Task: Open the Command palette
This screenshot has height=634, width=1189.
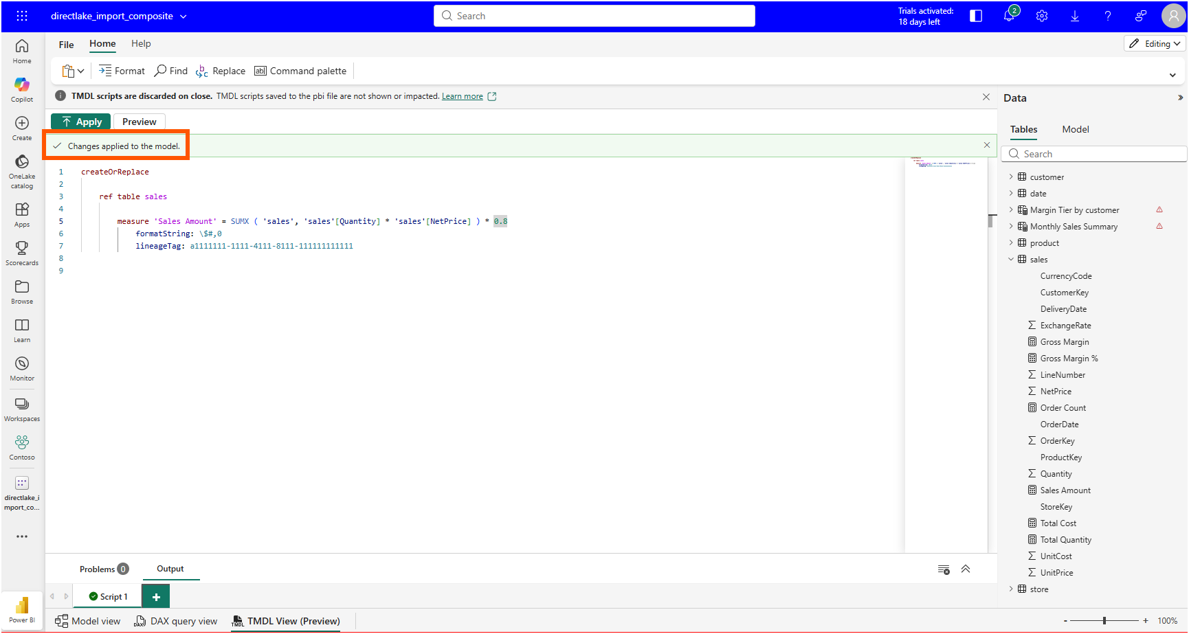Action: [300, 71]
